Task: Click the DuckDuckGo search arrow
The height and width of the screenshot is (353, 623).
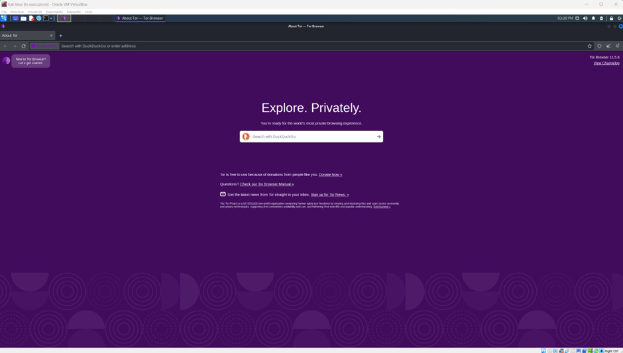Action: [378, 136]
